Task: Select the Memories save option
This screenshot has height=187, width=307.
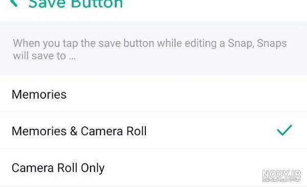Action: 153,95
